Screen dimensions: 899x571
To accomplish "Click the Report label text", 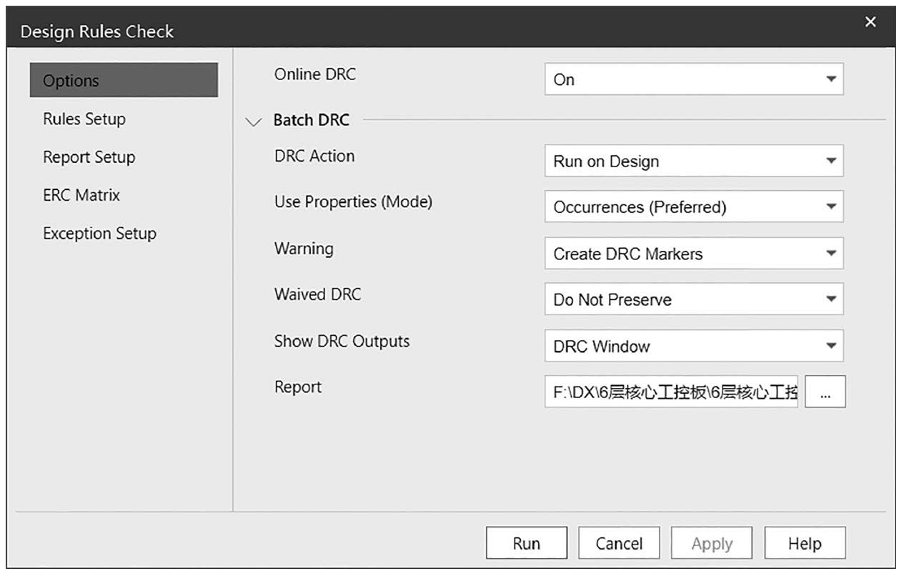I will [298, 387].
